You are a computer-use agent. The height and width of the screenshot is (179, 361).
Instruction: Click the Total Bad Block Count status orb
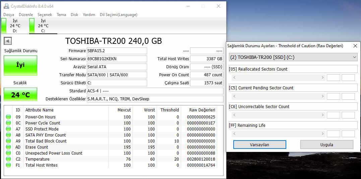[8, 141]
